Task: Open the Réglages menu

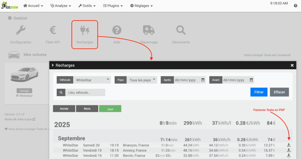Action: (x=141, y=6)
